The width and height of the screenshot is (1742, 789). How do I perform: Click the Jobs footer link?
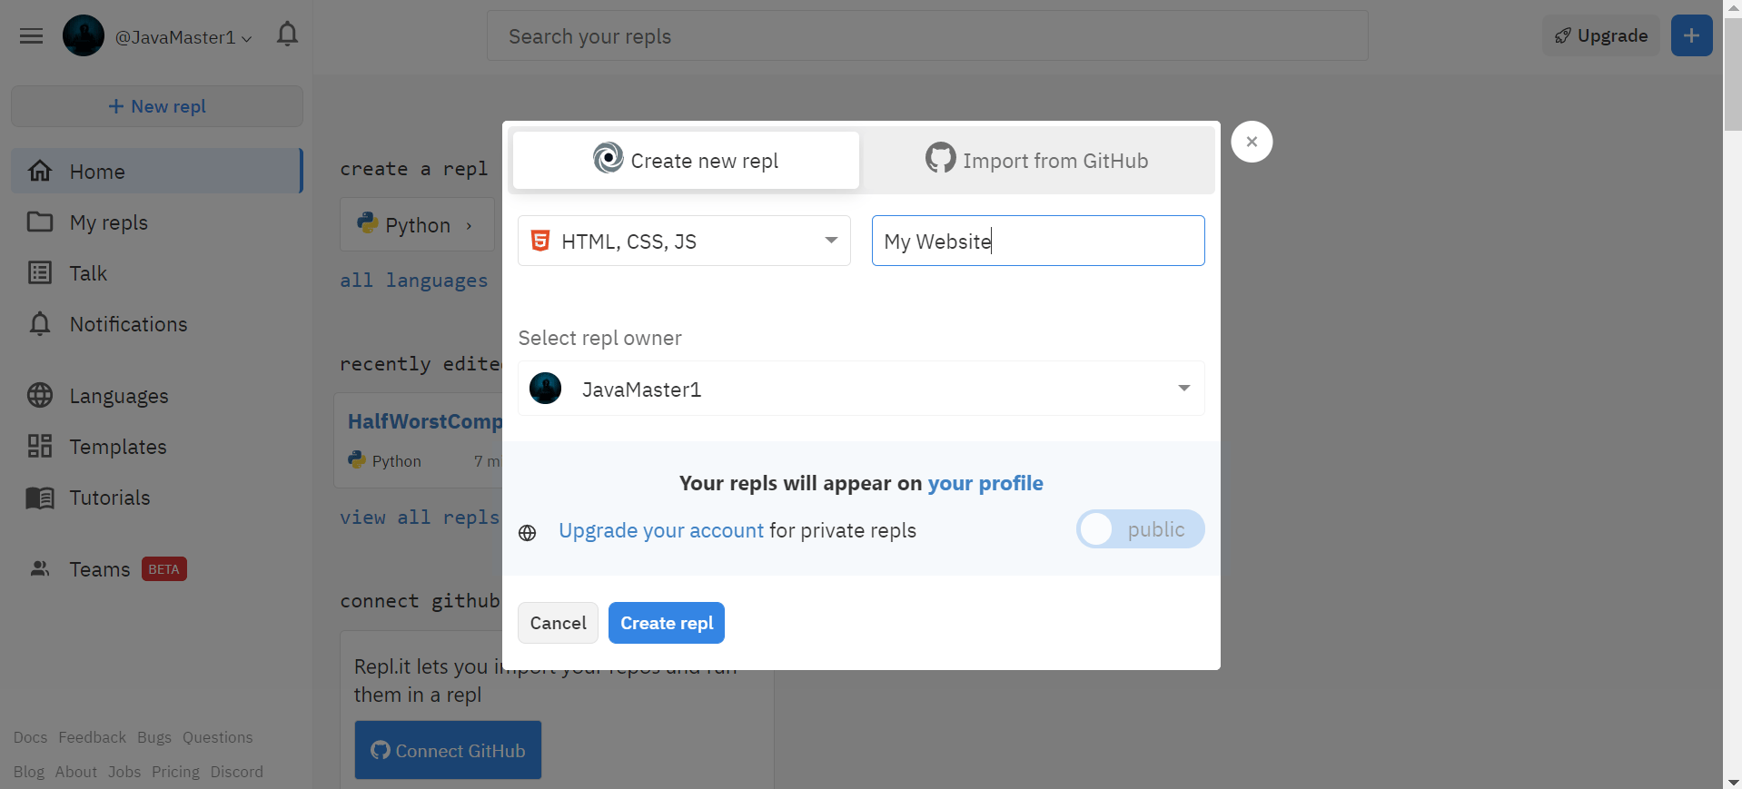(x=124, y=772)
